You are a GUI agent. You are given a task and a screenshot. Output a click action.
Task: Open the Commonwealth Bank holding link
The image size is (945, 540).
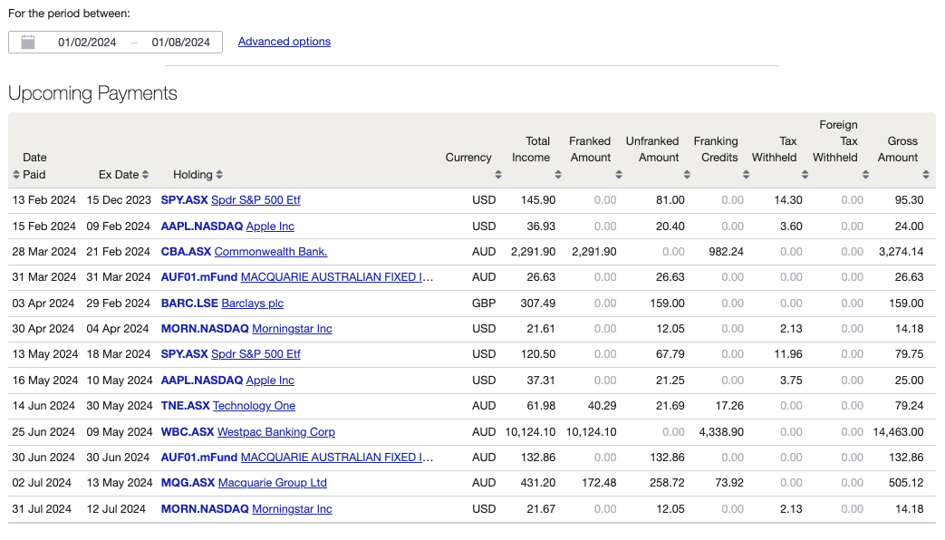click(x=272, y=252)
